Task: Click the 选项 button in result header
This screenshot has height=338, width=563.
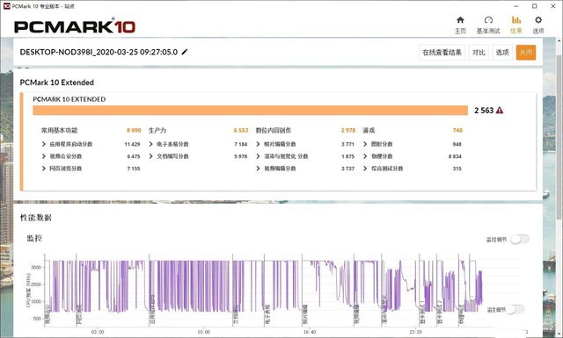Action: (x=502, y=53)
